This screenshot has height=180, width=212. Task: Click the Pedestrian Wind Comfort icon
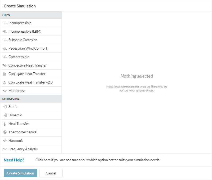[x=5, y=49]
